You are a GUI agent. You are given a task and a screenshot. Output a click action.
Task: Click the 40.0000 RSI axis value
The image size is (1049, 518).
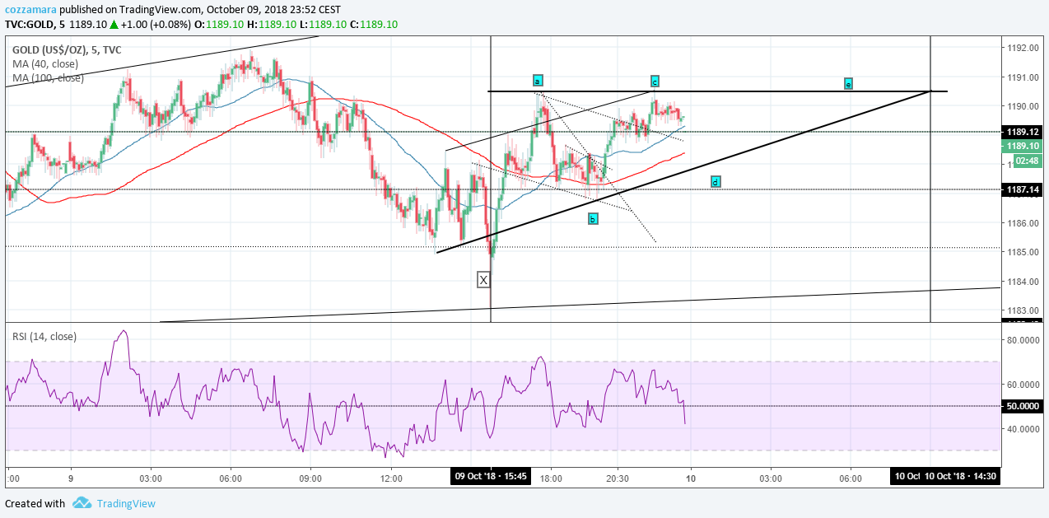point(1022,429)
